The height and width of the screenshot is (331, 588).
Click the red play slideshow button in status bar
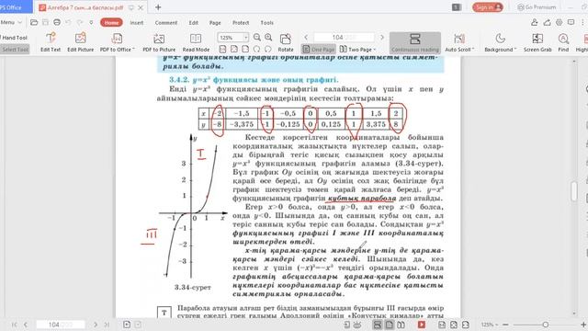pos(422,325)
